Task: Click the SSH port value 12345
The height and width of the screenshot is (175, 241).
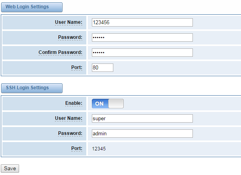Action: click(x=99, y=149)
